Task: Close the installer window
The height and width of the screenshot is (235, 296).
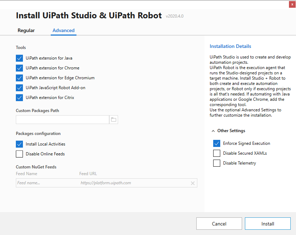Action: pyautogui.click(x=291, y=4)
